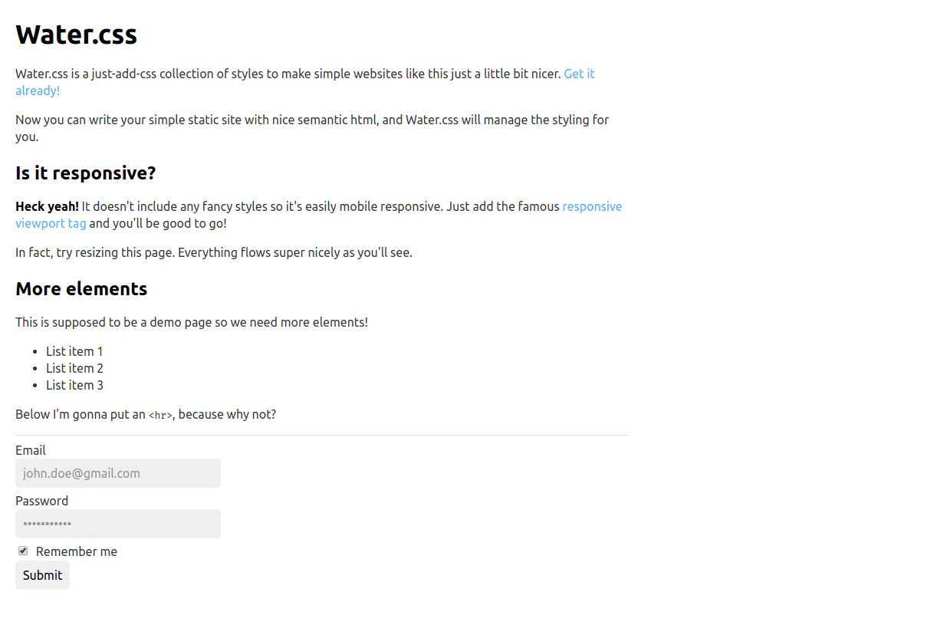The width and height of the screenshot is (947, 625).
Task: Click the "Remember me" label text
Action: 77,551
